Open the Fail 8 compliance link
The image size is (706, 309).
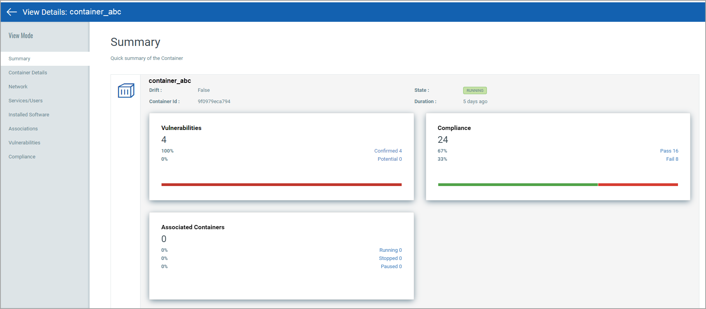(x=672, y=159)
